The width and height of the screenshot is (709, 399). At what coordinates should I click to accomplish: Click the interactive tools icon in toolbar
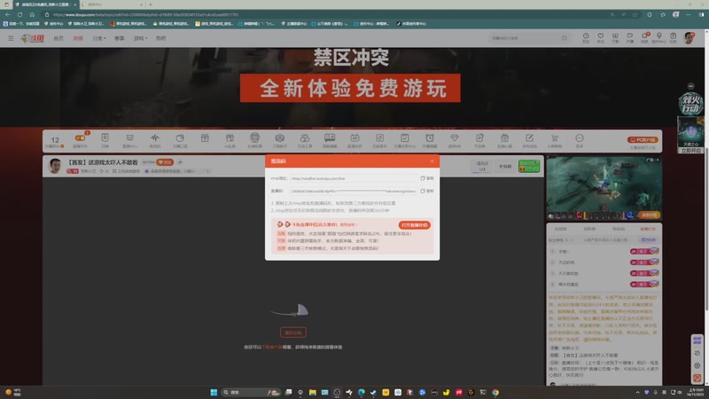(x=305, y=140)
